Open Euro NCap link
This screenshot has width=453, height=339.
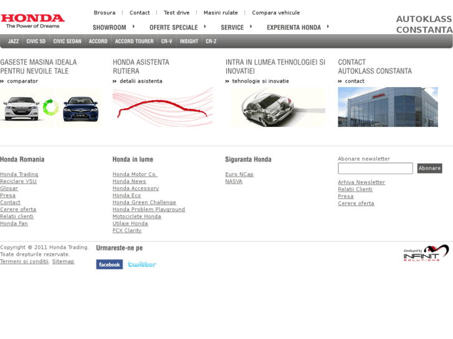(x=239, y=174)
